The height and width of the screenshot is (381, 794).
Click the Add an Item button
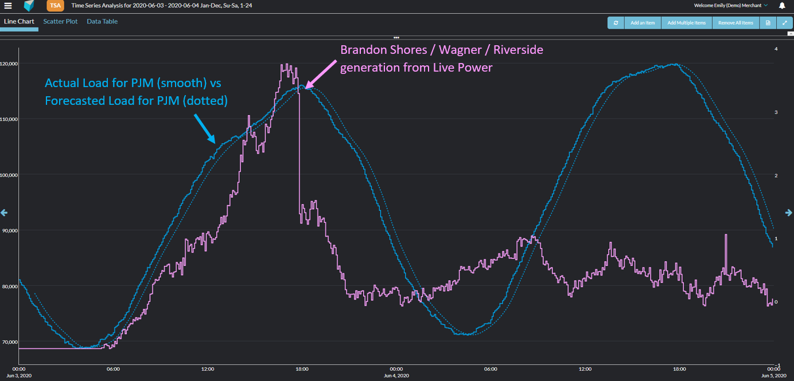pos(643,23)
